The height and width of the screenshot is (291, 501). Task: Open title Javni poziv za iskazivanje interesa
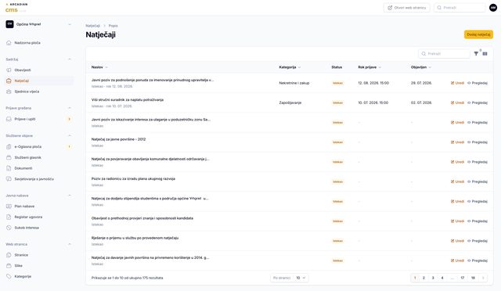click(x=151, y=120)
